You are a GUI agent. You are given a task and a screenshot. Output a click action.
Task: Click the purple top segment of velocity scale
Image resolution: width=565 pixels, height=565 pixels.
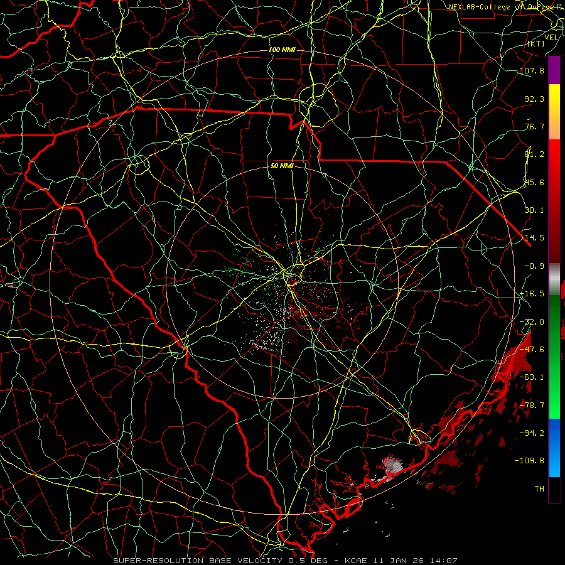point(554,70)
